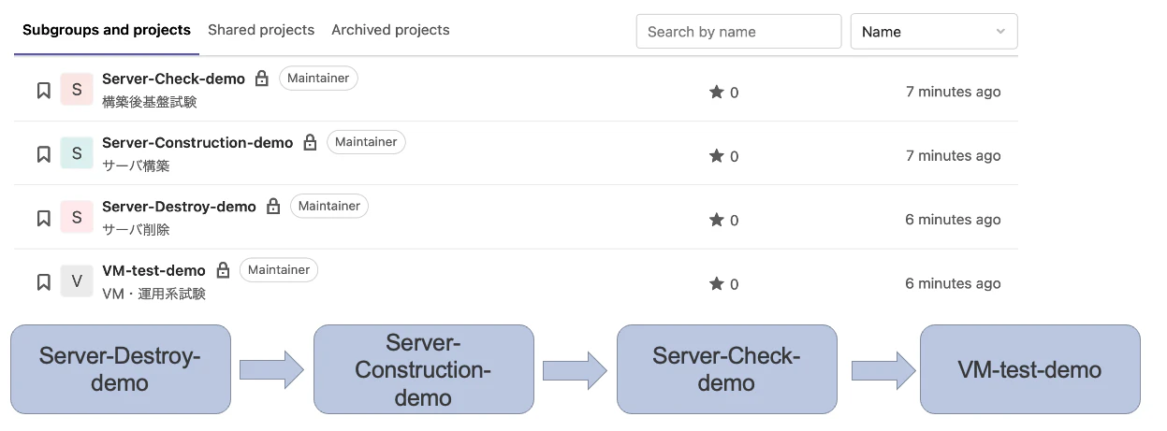Click the S avatar of Server-Construction-demo
This screenshot has height=431, width=1167.
[77, 153]
